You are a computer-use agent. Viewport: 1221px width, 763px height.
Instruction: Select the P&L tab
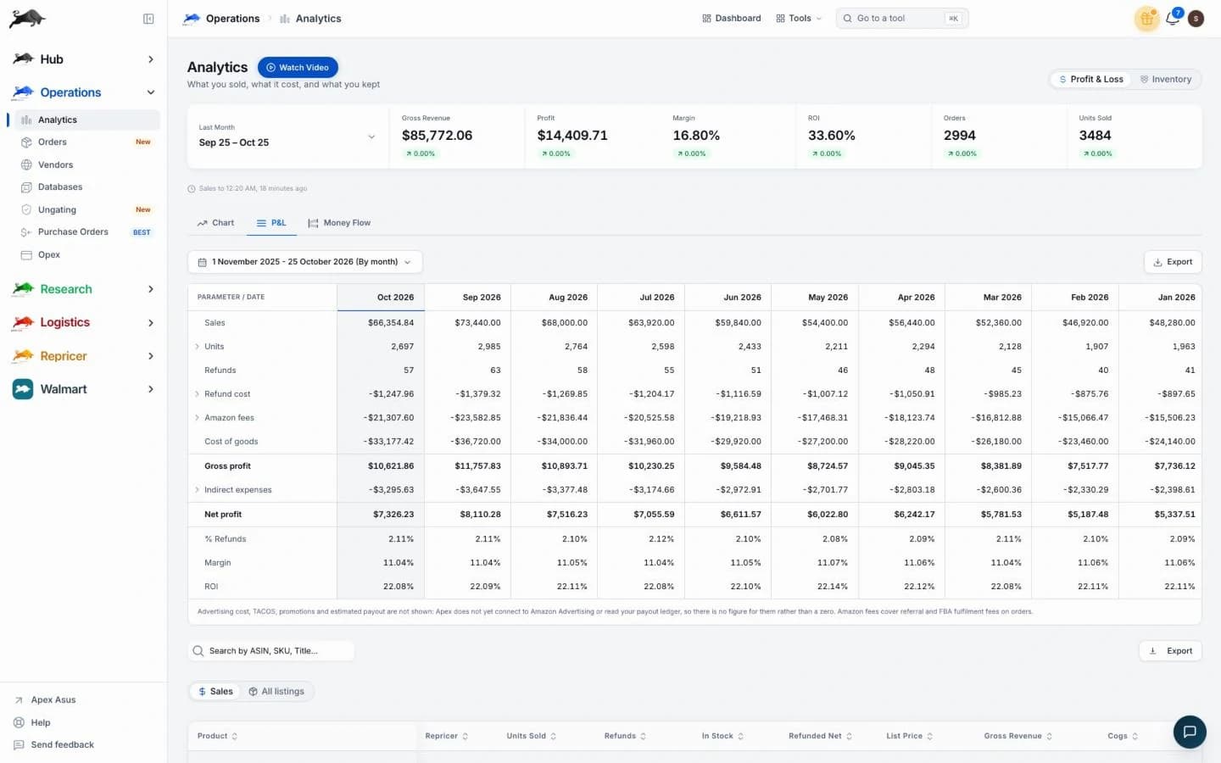tap(271, 223)
